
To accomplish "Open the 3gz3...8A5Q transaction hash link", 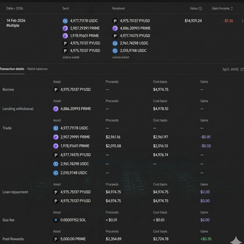I will (230, 69).
